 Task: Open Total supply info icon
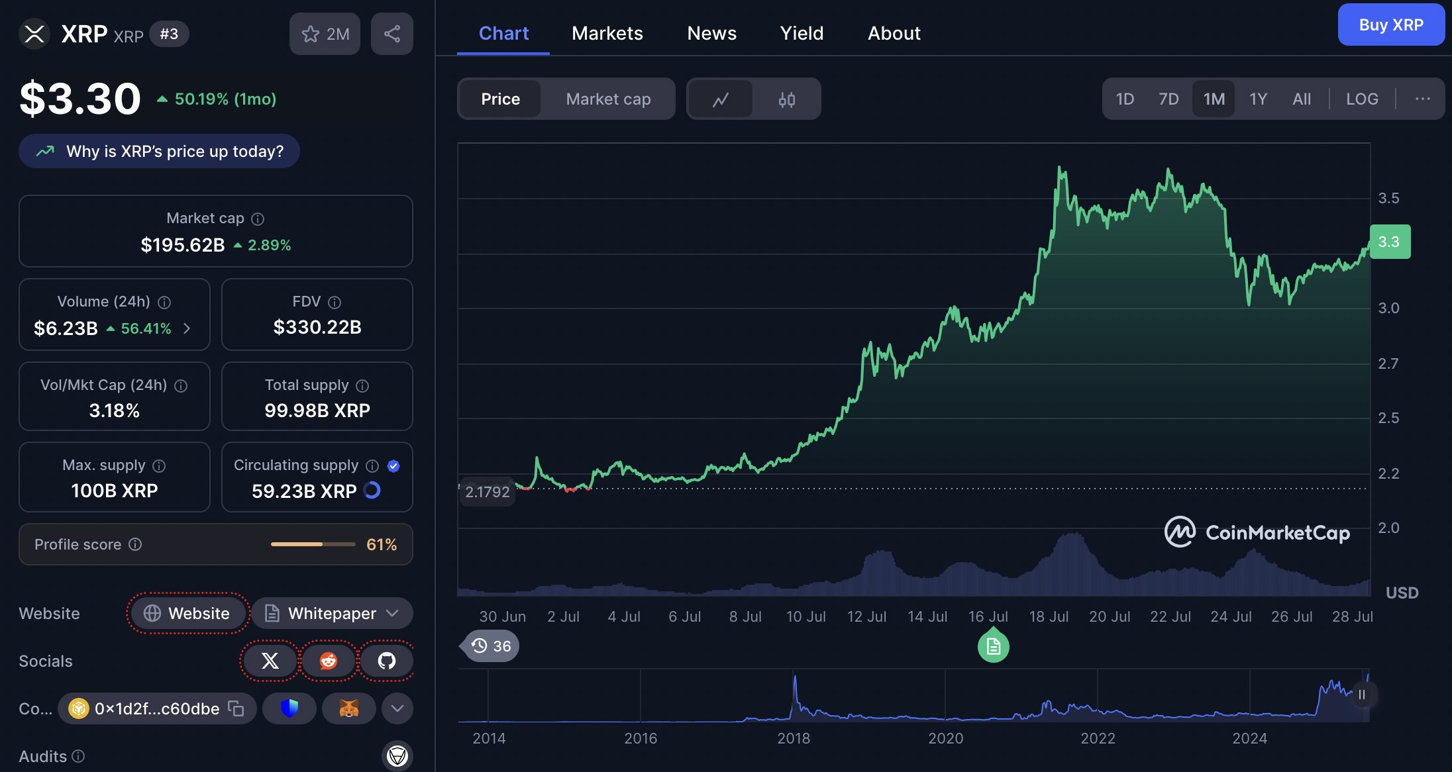click(362, 385)
